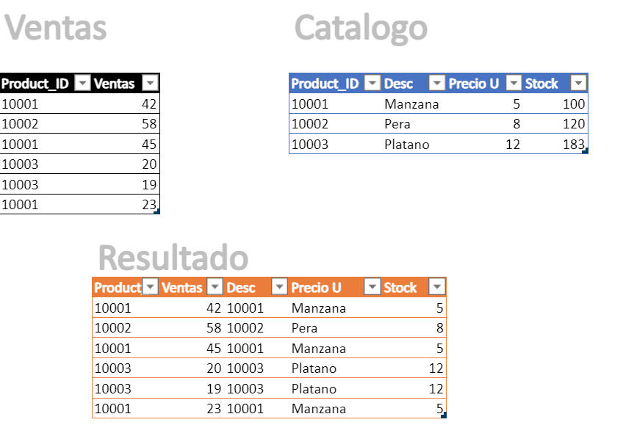
Task: Open the Ventas column filter in the black table
Action: (x=150, y=84)
